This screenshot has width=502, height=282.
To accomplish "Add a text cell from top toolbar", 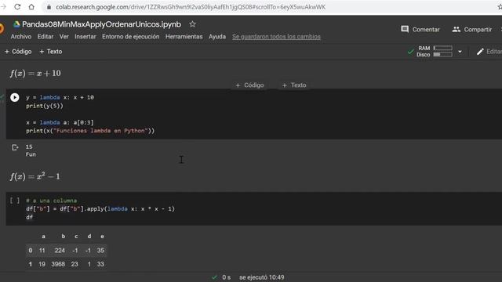I will 50,52.
